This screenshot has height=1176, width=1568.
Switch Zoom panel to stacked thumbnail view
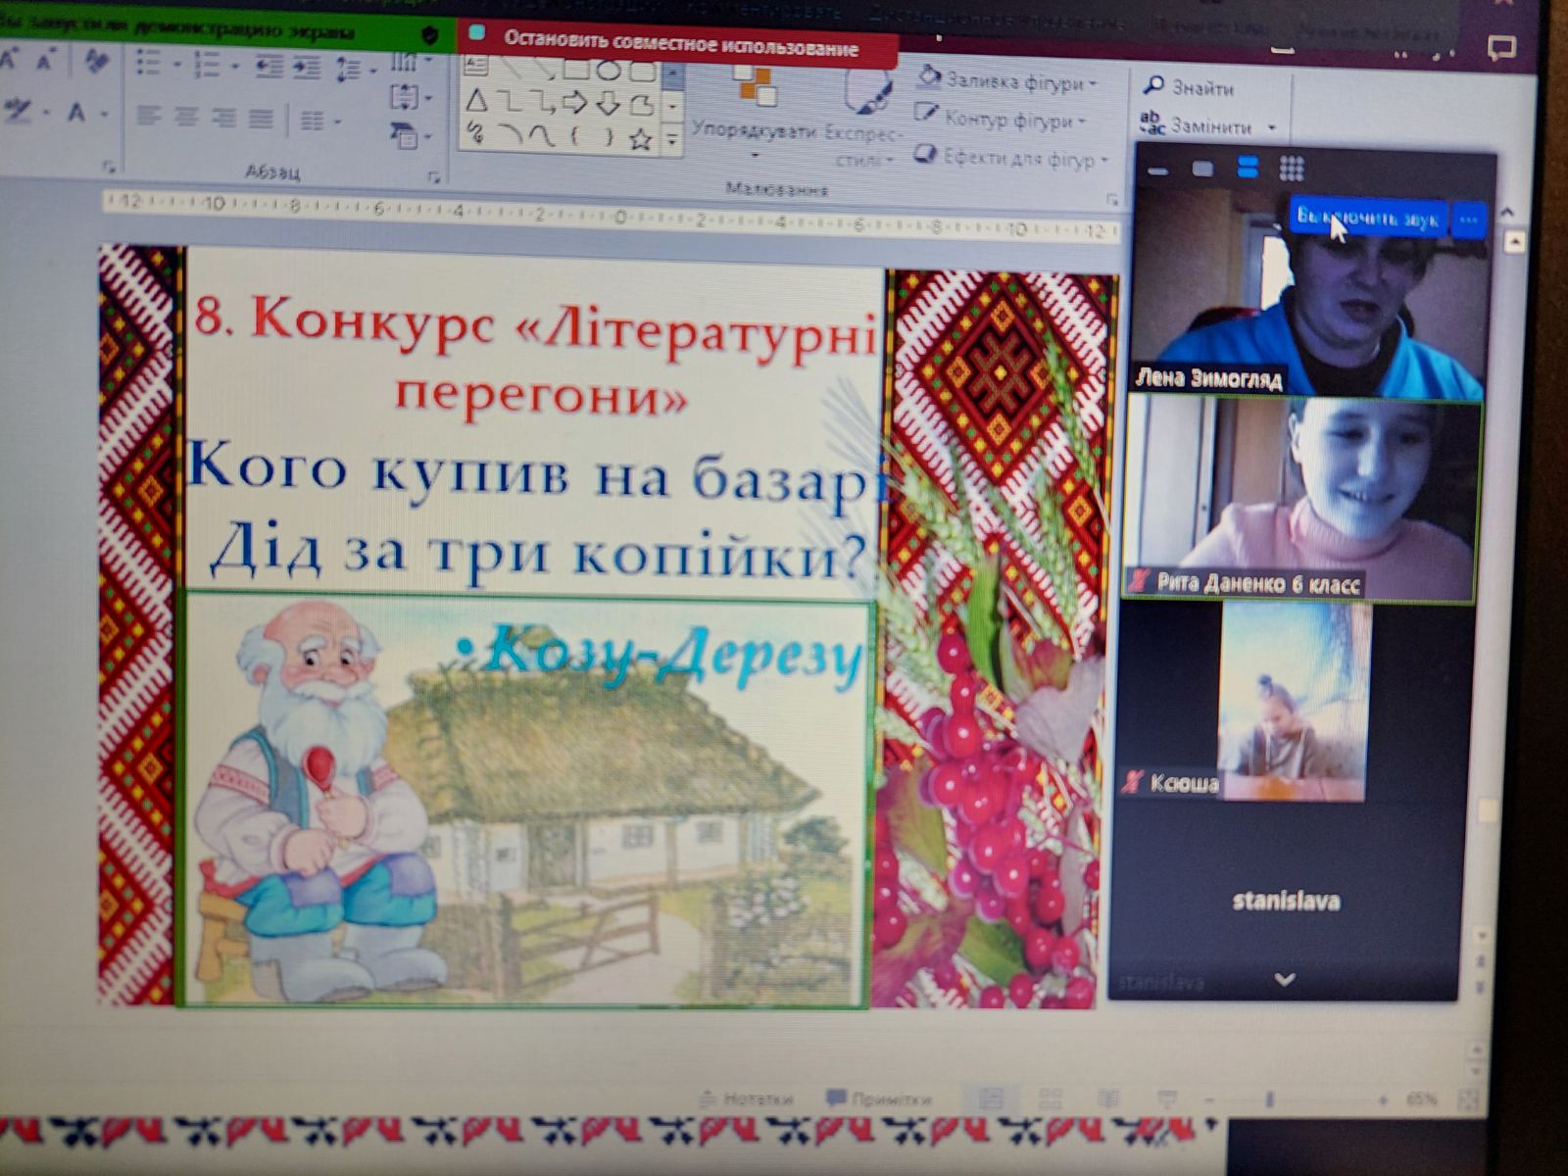tap(1248, 168)
